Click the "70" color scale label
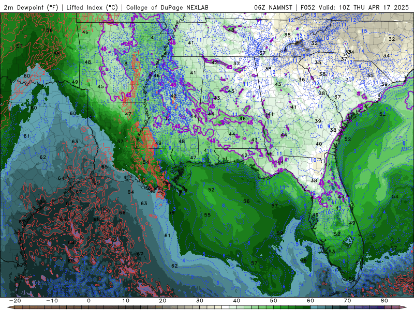The height and width of the screenshot is (310, 414). pos(347,301)
